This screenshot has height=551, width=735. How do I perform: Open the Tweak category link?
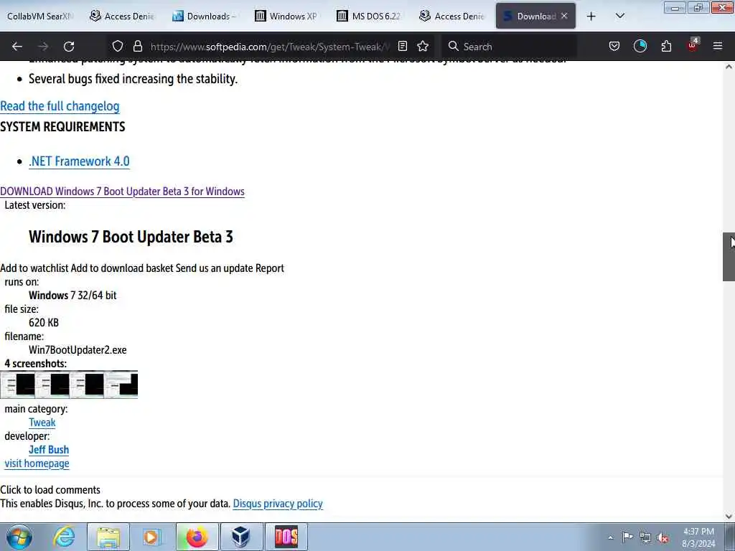click(42, 423)
